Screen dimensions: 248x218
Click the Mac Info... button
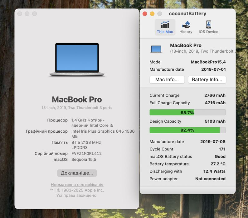tap(167, 79)
